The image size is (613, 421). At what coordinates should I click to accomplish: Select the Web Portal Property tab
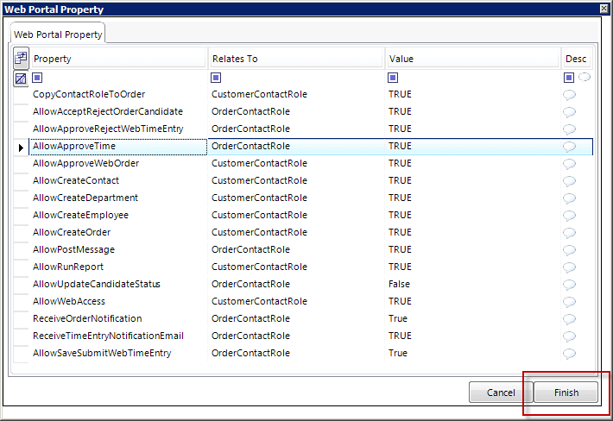58,35
